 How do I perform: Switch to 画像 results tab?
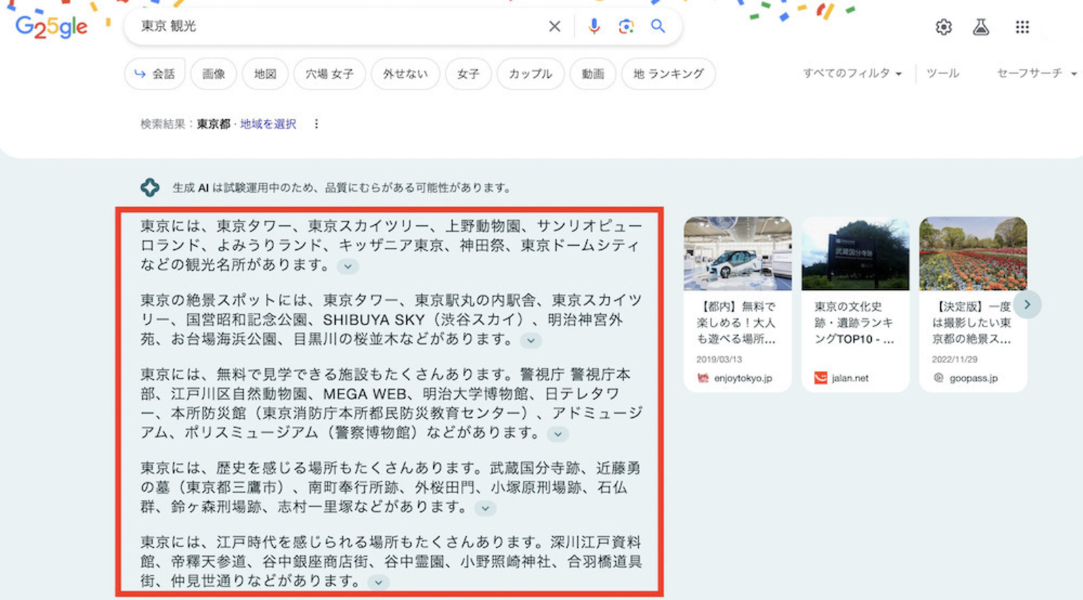point(214,74)
